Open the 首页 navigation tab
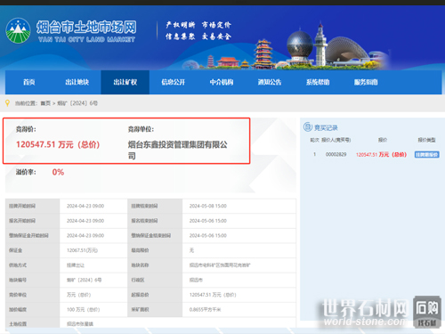The image size is (445, 334). pos(29,82)
